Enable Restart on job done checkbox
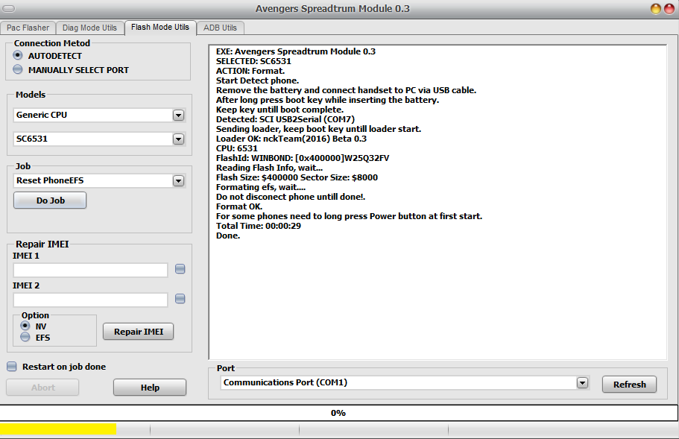The image size is (679, 439). pos(12,367)
